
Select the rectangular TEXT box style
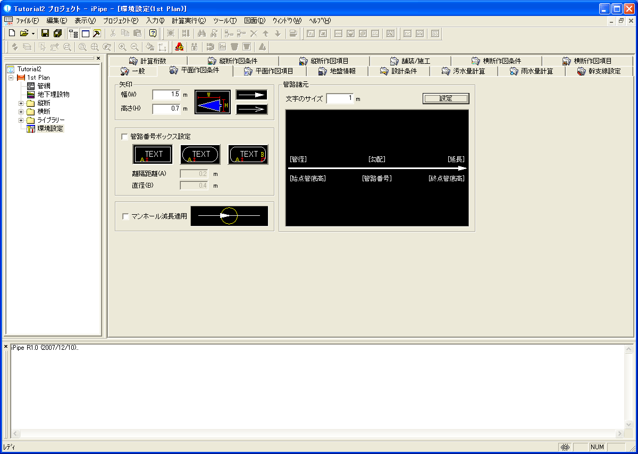153,154
